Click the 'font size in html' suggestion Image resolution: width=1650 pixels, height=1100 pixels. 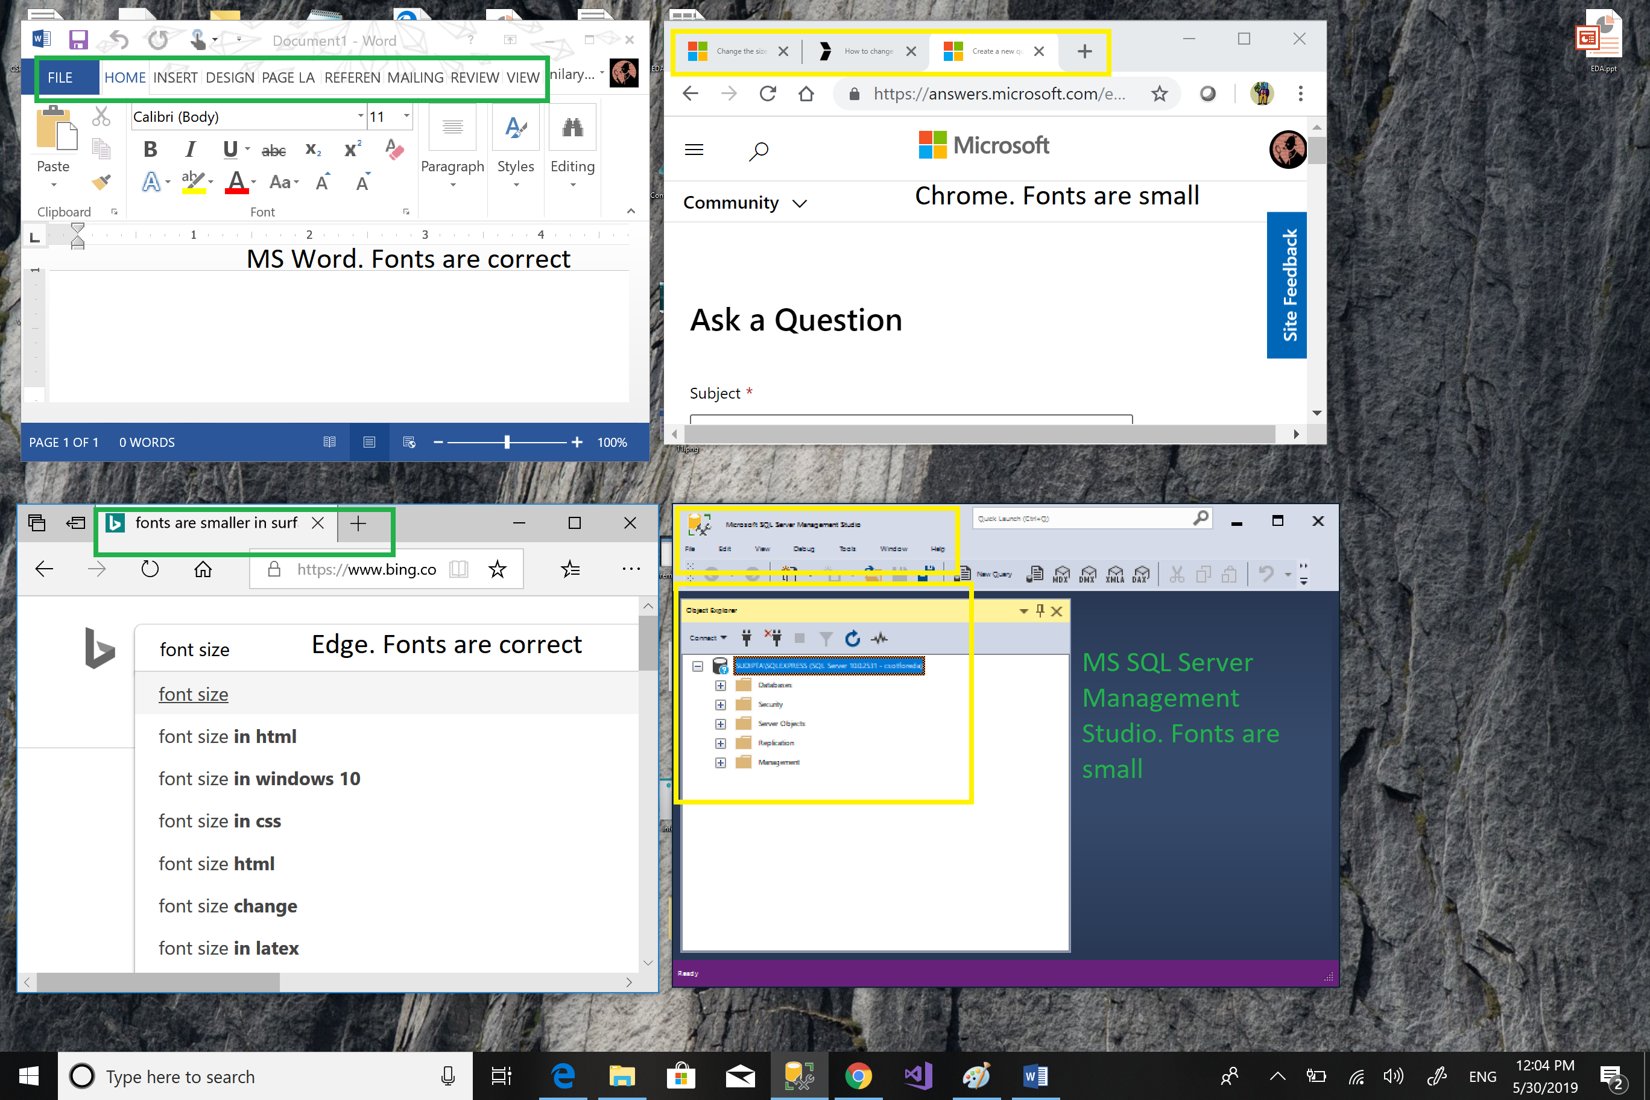[x=227, y=736]
